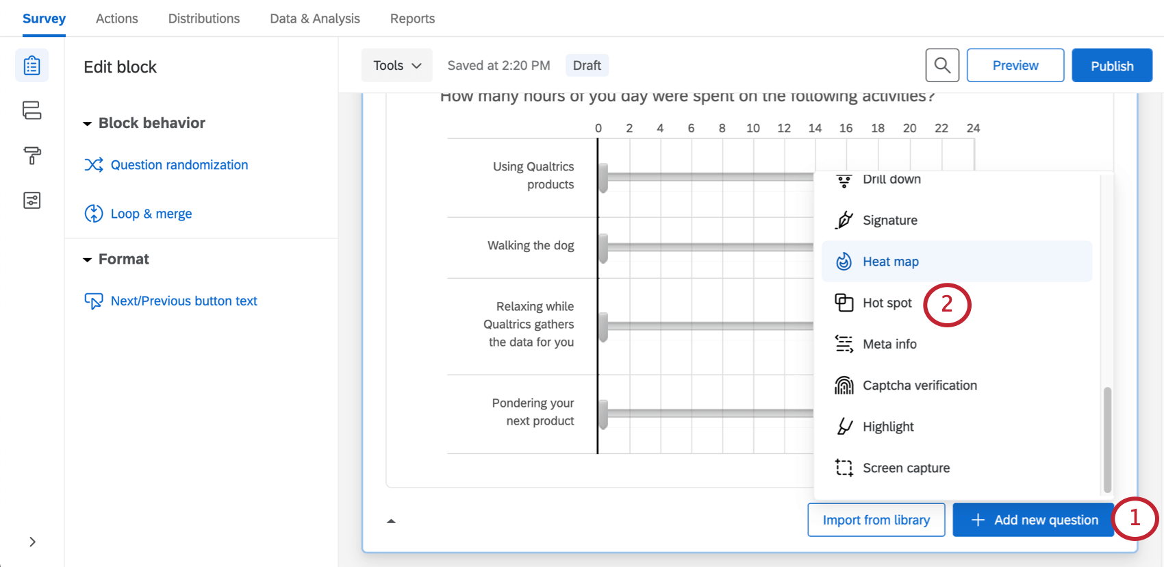Switch to the Data & Analysis tab
Screen dimensions: 1164x567
315,18
